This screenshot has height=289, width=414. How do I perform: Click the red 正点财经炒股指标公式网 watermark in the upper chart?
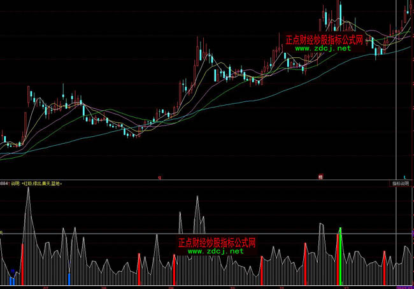pyautogui.click(x=324, y=39)
